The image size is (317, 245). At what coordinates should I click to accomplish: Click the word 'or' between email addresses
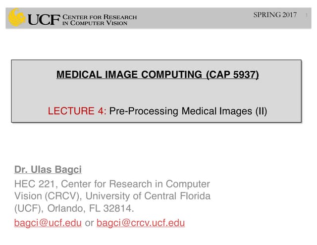89,223
